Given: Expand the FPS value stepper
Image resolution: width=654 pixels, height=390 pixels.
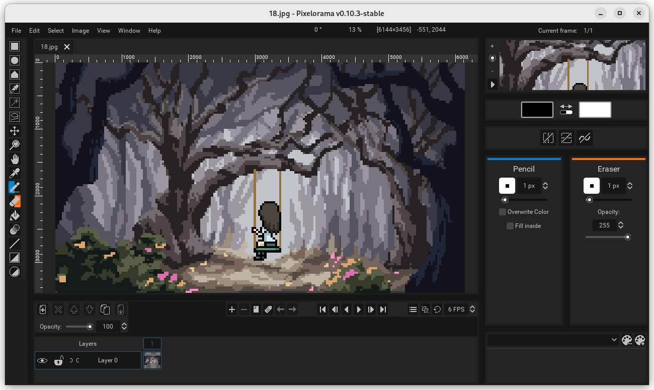Looking at the screenshot, I should click(x=472, y=309).
